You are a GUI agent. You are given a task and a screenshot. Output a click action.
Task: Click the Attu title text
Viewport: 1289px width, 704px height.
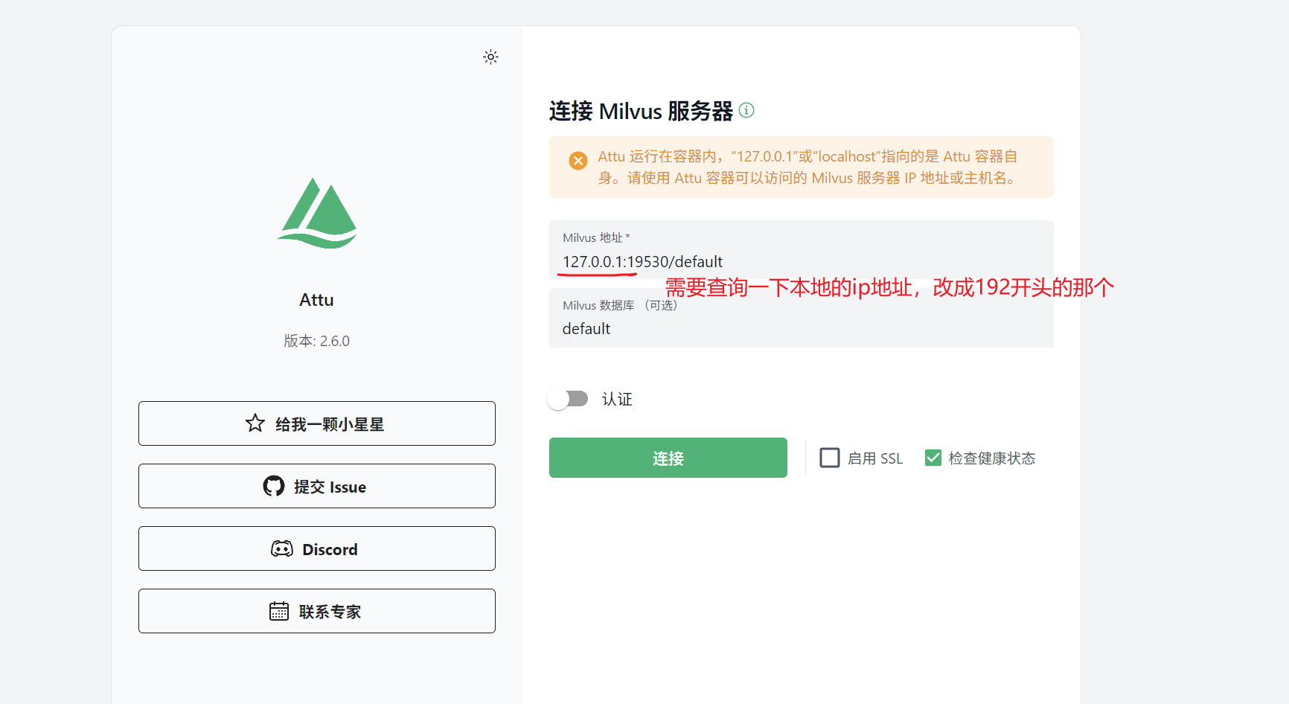317,300
